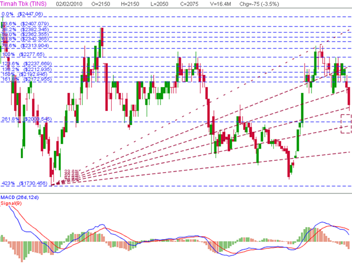Viewport: 352px width, 270px height.
Task: Select the 0.0% ($2447.06) Fibonacci label
Action: pos(22,14)
